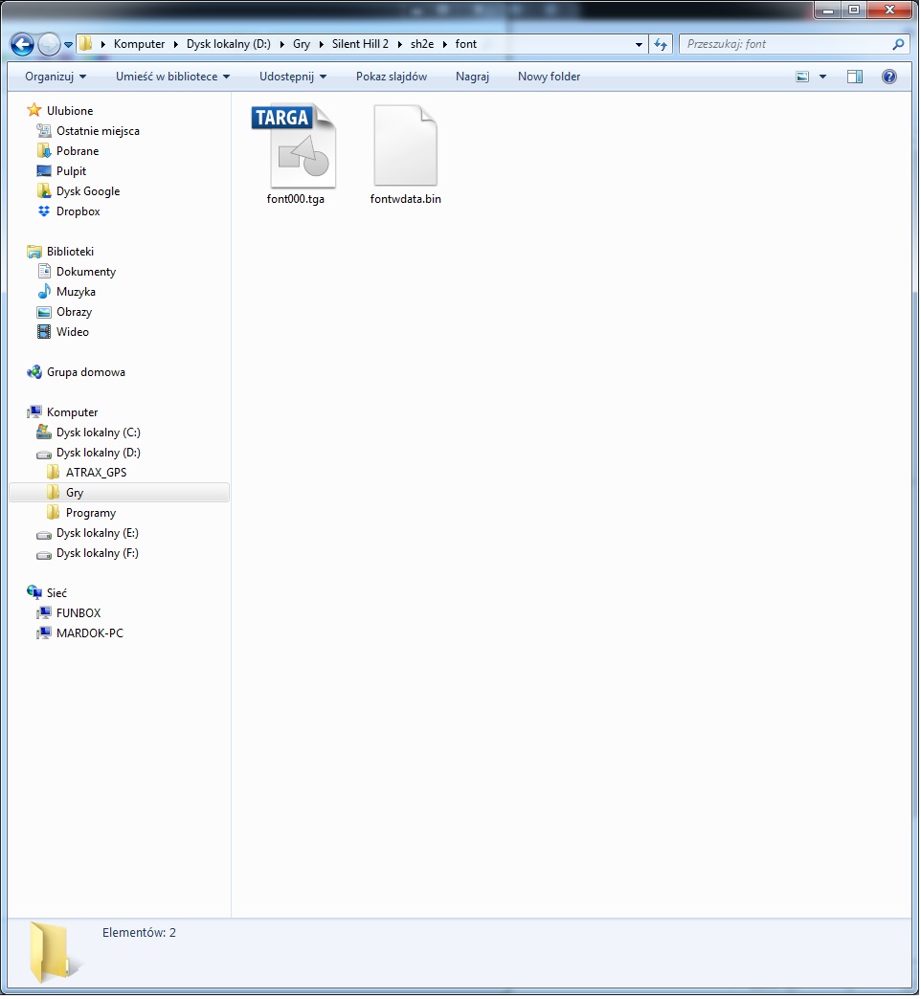Click the font breadcrumb segment
Screen dimensions: 921x999
tap(466, 44)
